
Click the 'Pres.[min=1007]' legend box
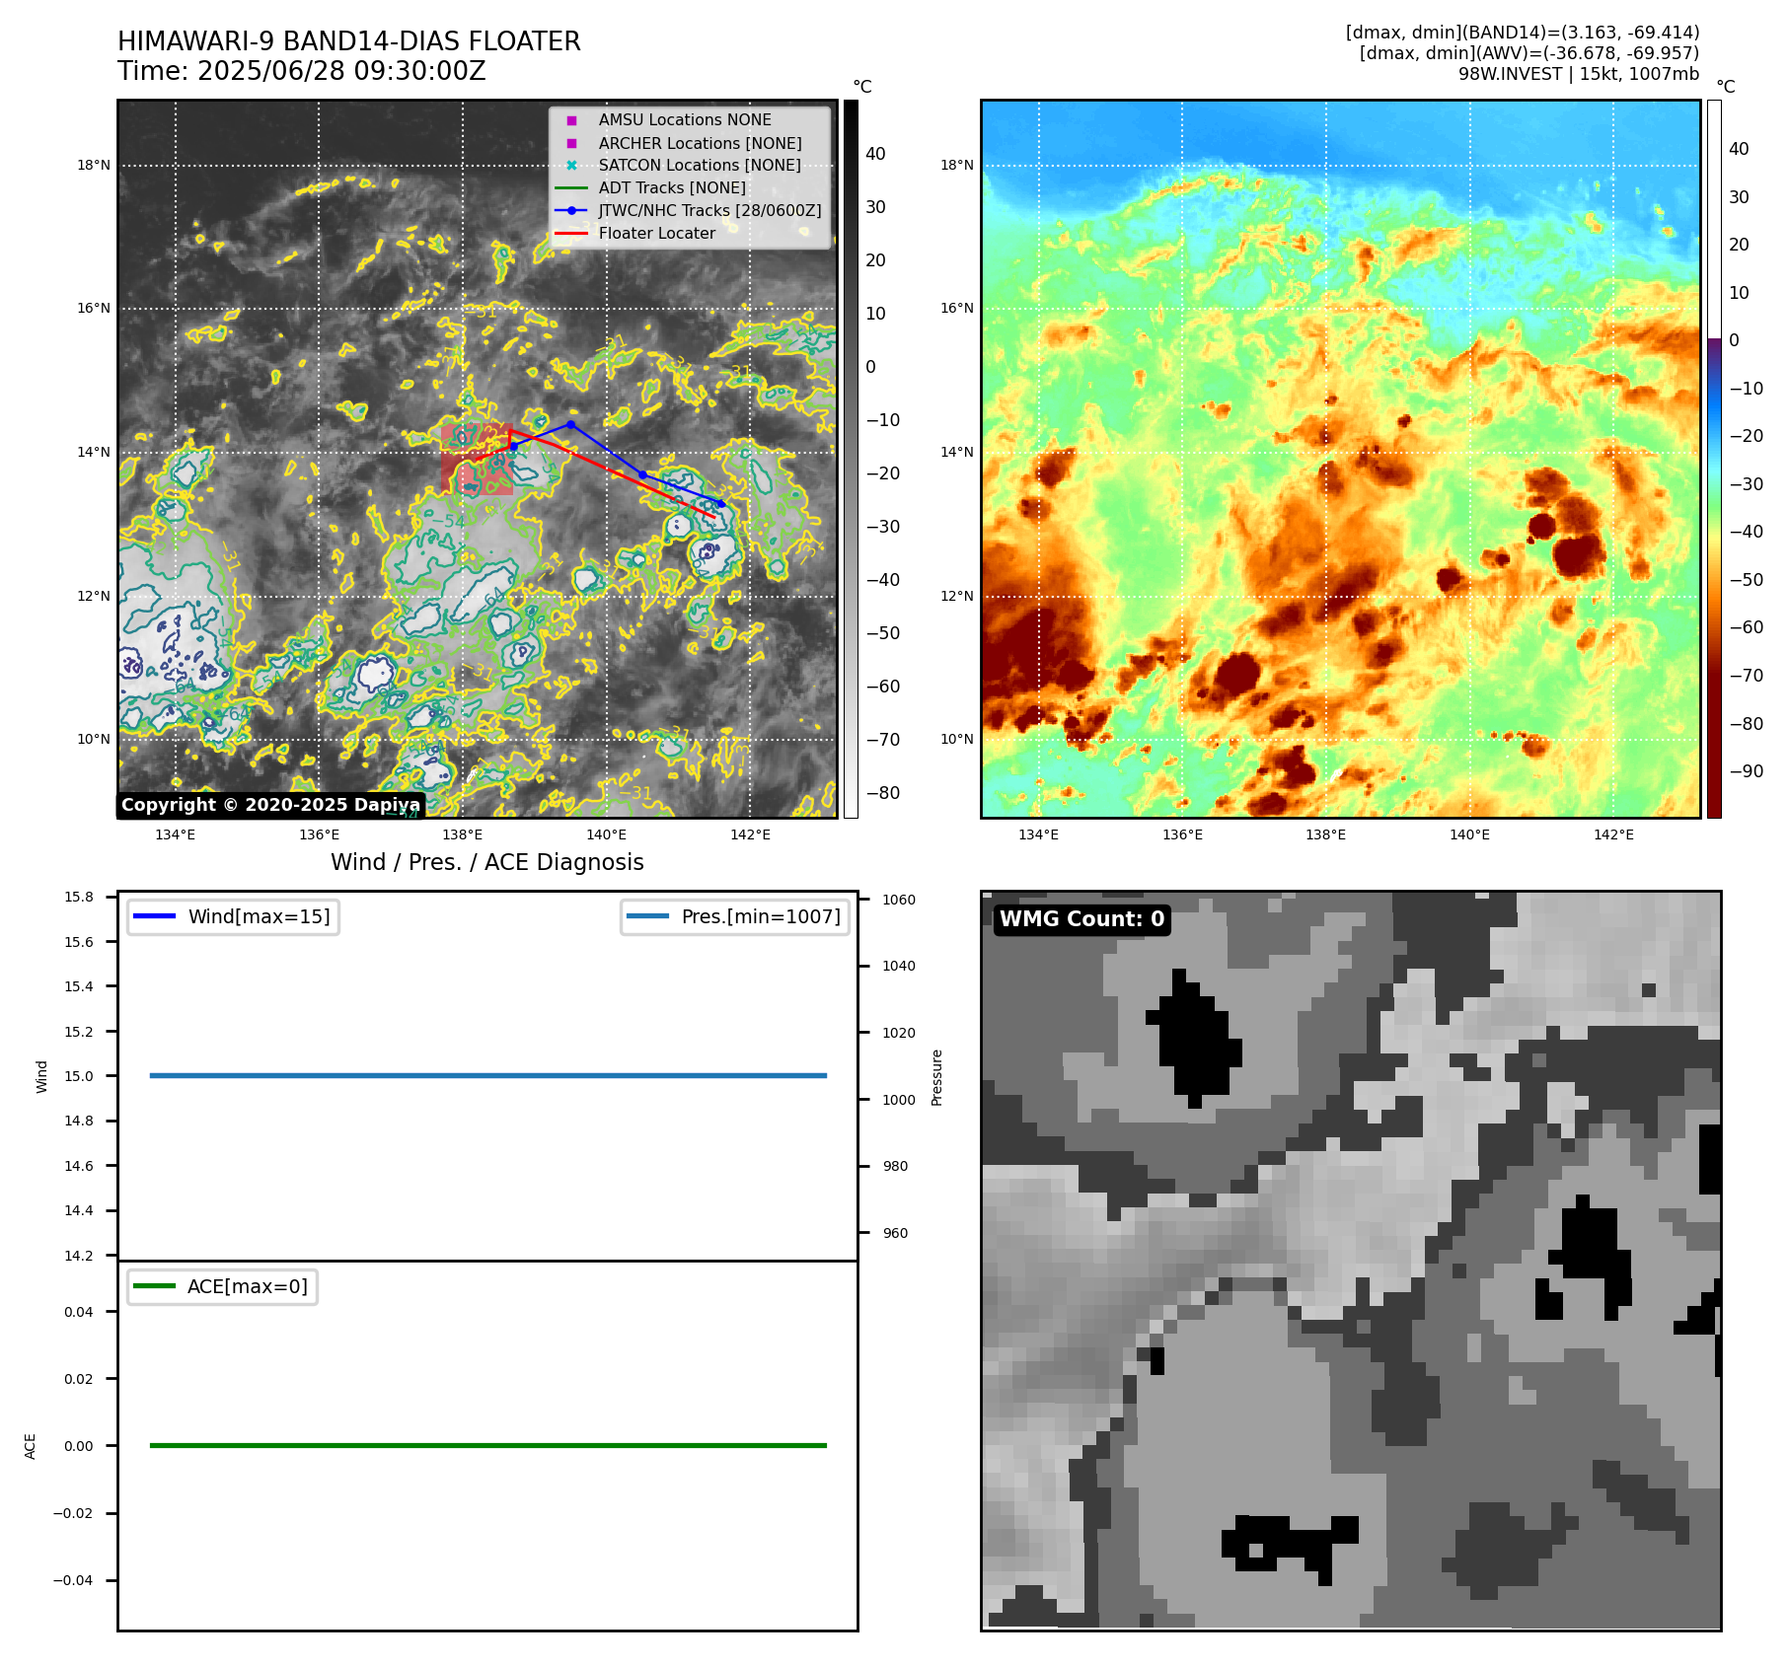(x=735, y=916)
